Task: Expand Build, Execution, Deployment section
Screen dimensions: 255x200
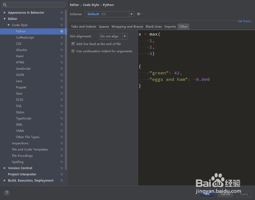Action: click(x=5, y=180)
